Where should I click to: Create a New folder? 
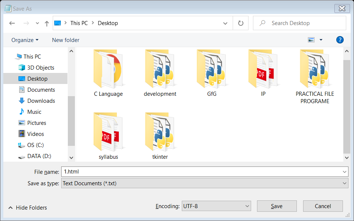[66, 40]
